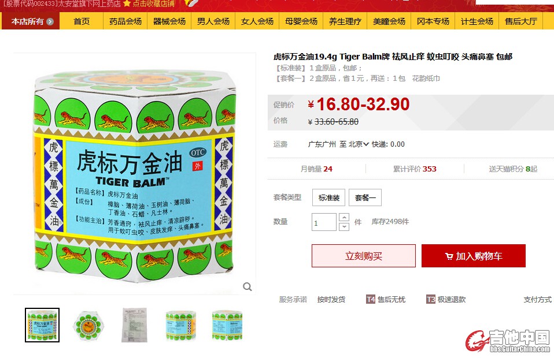Expand the 北京 shipping destination dropdown
Screen dimensions: 554x358
point(359,144)
